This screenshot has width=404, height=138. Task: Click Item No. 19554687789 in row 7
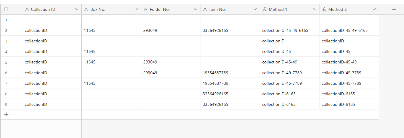216,83
